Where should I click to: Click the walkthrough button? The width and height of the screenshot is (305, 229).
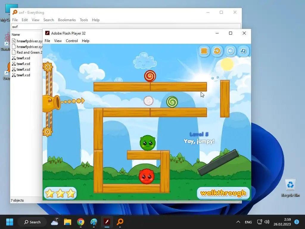point(223,193)
